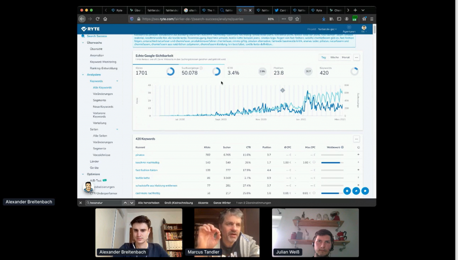Open chart options three-dot button

tap(356, 58)
